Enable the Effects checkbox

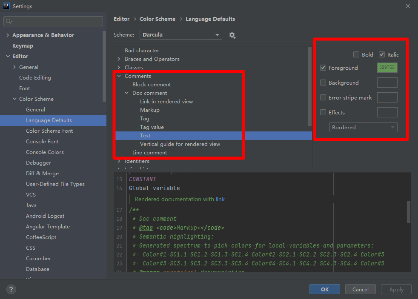pyautogui.click(x=323, y=112)
